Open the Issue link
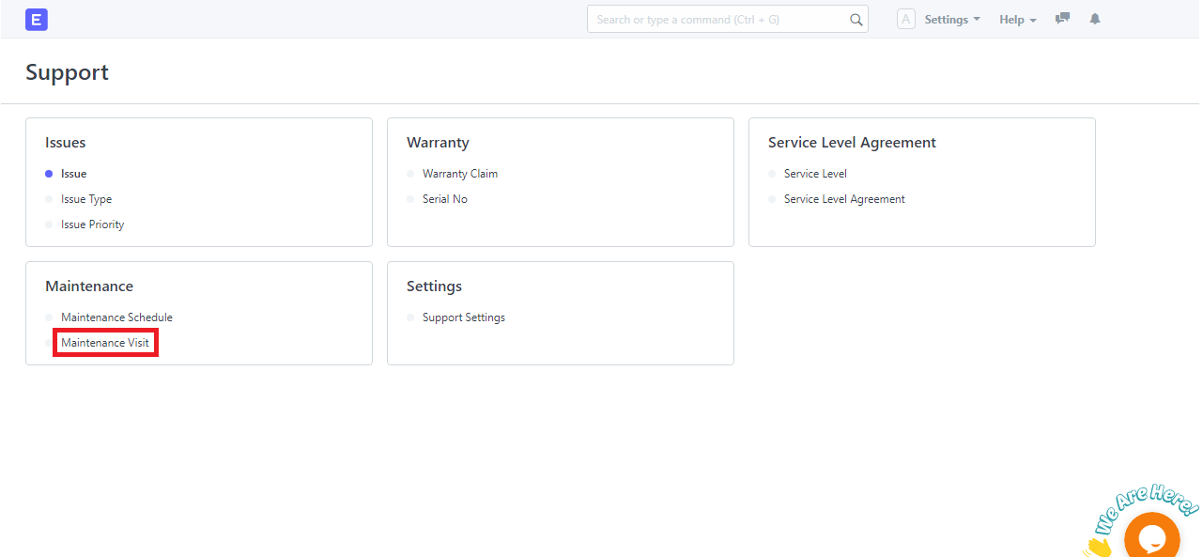The image size is (1203, 557). pos(74,174)
